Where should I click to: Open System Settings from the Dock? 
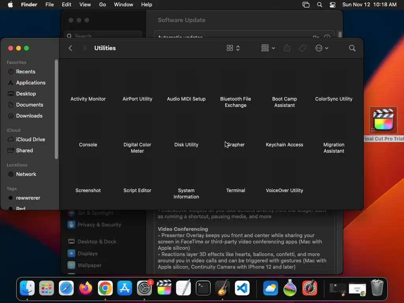tap(144, 288)
